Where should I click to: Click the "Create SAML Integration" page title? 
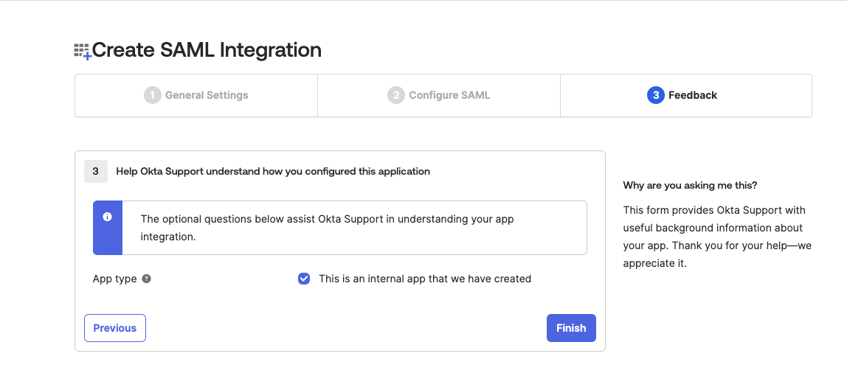[x=207, y=50]
